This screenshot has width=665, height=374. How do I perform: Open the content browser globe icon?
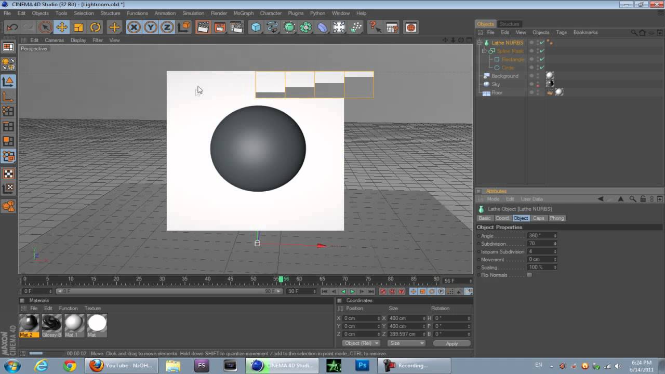411,27
